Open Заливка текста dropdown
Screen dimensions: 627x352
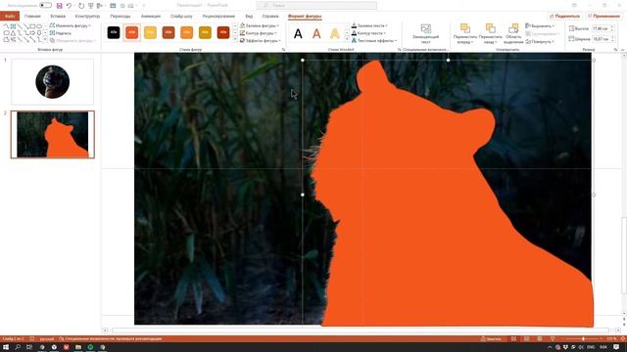[369, 25]
